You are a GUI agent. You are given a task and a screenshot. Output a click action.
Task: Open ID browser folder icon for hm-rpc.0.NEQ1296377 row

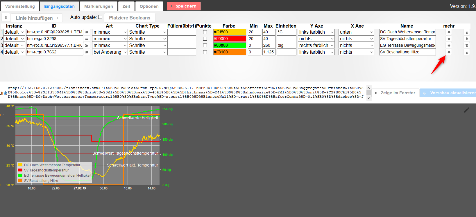click(x=87, y=46)
